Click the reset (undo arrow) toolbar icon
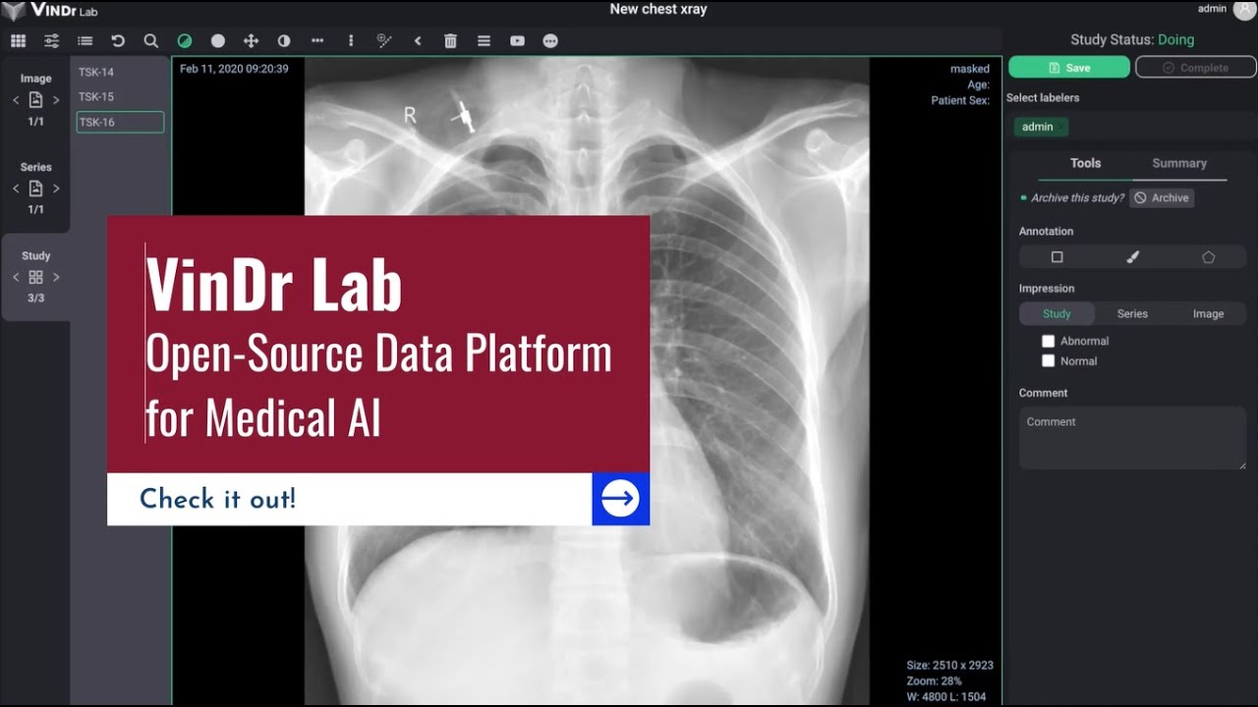 118,41
